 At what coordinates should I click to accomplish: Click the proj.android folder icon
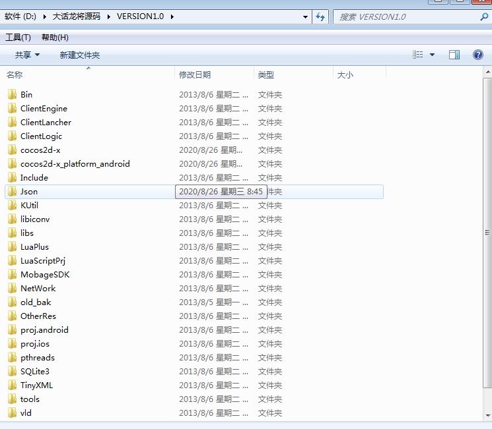tap(12, 330)
